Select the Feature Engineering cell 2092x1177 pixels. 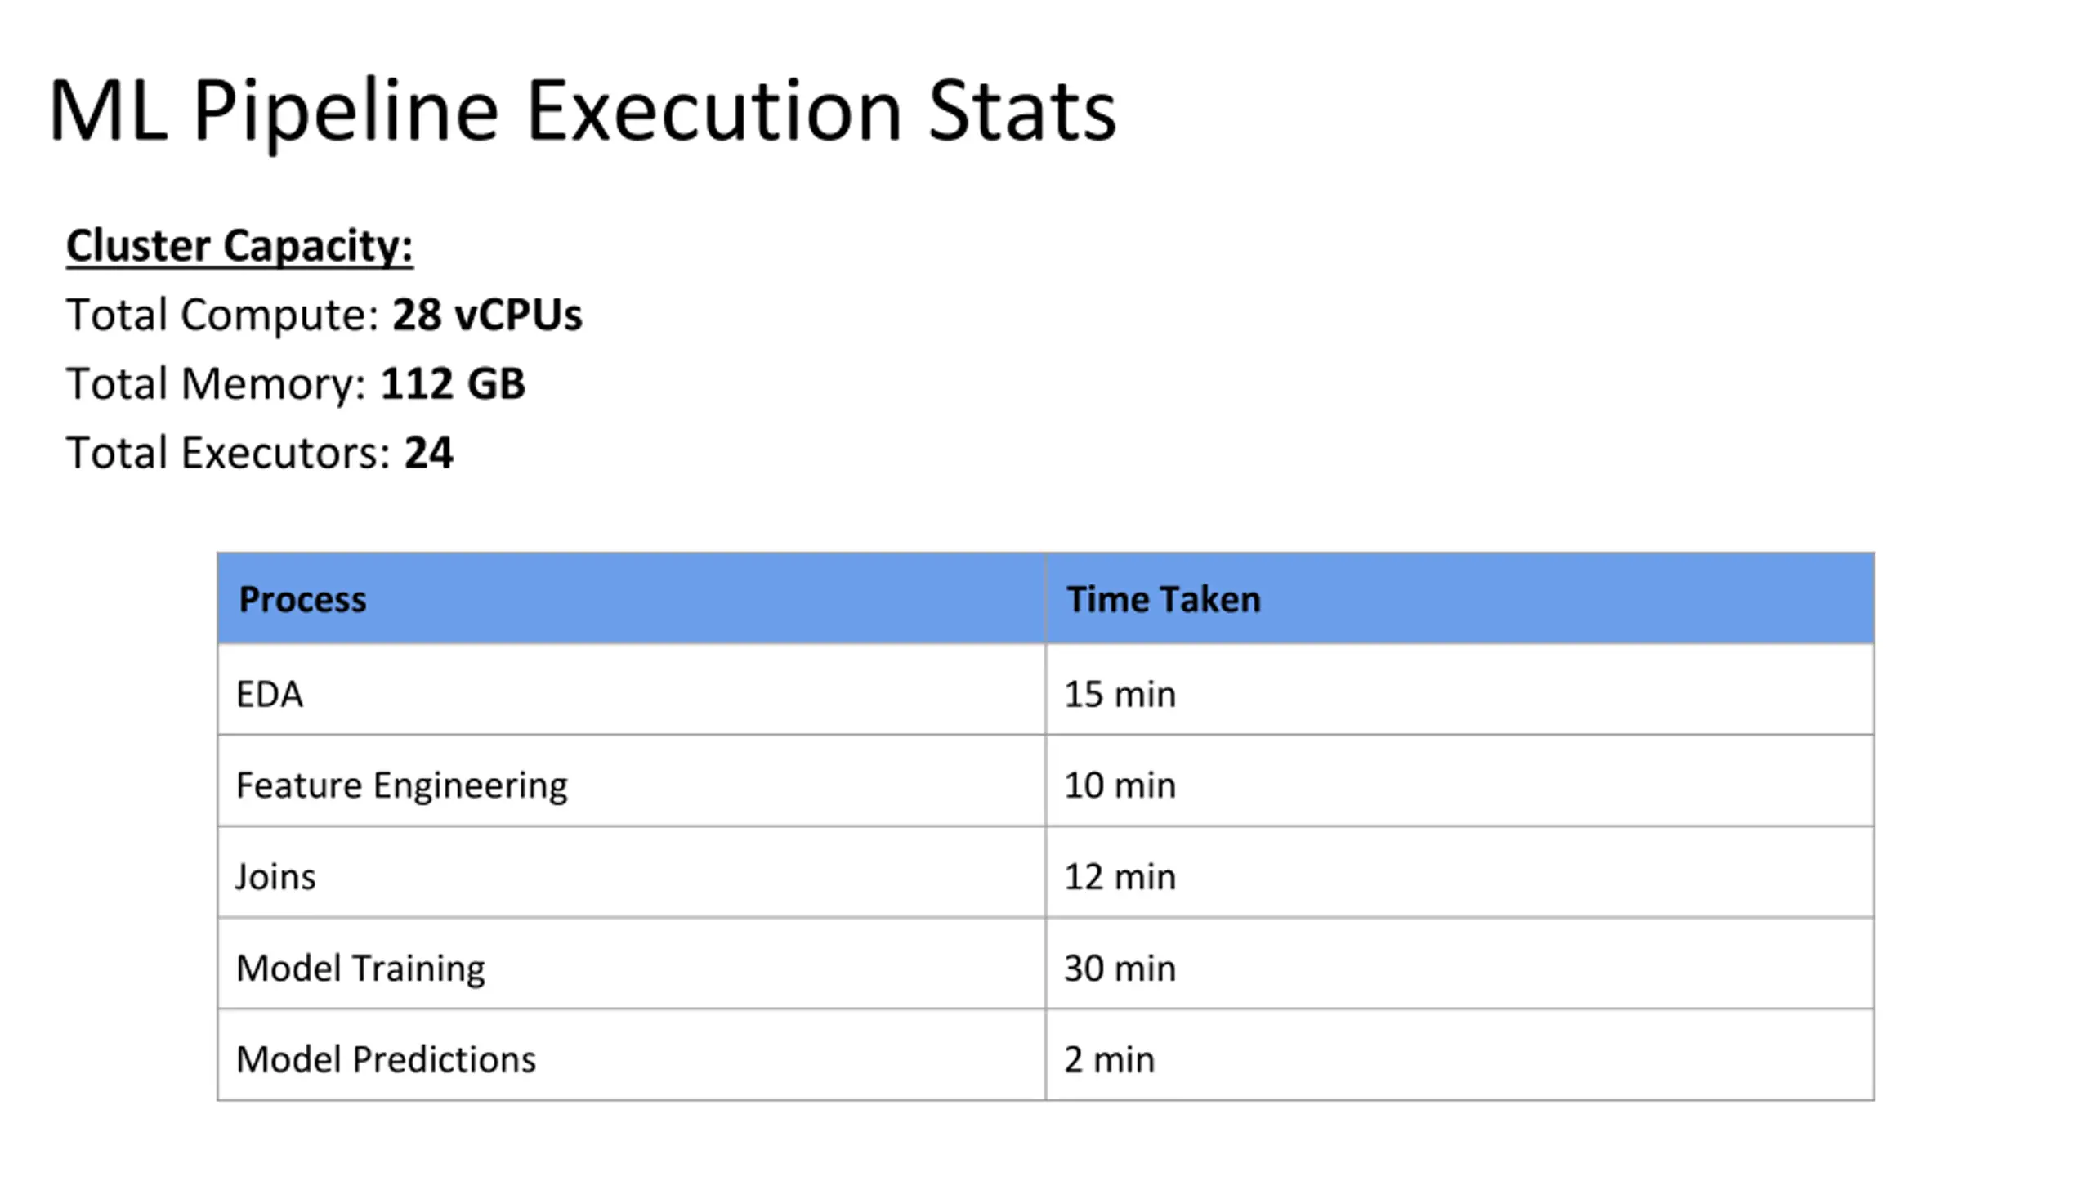click(x=631, y=781)
